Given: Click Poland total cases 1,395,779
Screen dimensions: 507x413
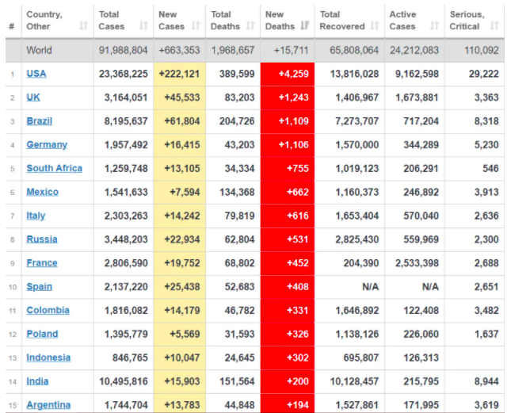Looking at the screenshot, I should pos(126,334).
